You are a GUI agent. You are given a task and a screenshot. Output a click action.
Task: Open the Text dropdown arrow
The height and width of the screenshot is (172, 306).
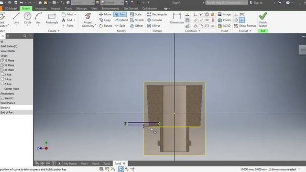coord(75,20)
